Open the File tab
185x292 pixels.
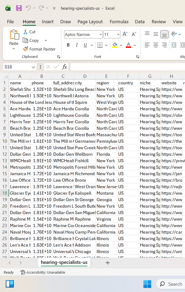(x=11, y=22)
